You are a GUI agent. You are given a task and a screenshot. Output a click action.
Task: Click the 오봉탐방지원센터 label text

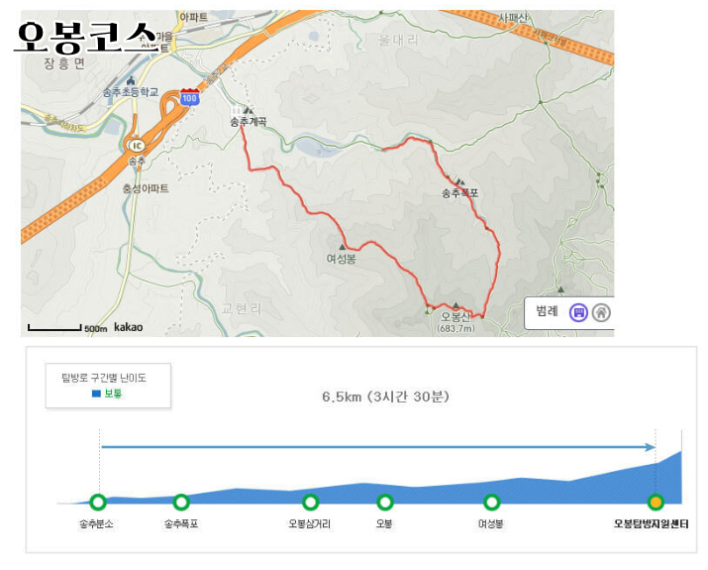(652, 523)
